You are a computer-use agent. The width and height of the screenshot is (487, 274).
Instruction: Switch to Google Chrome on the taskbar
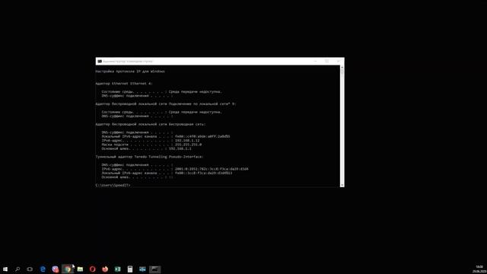(68, 269)
